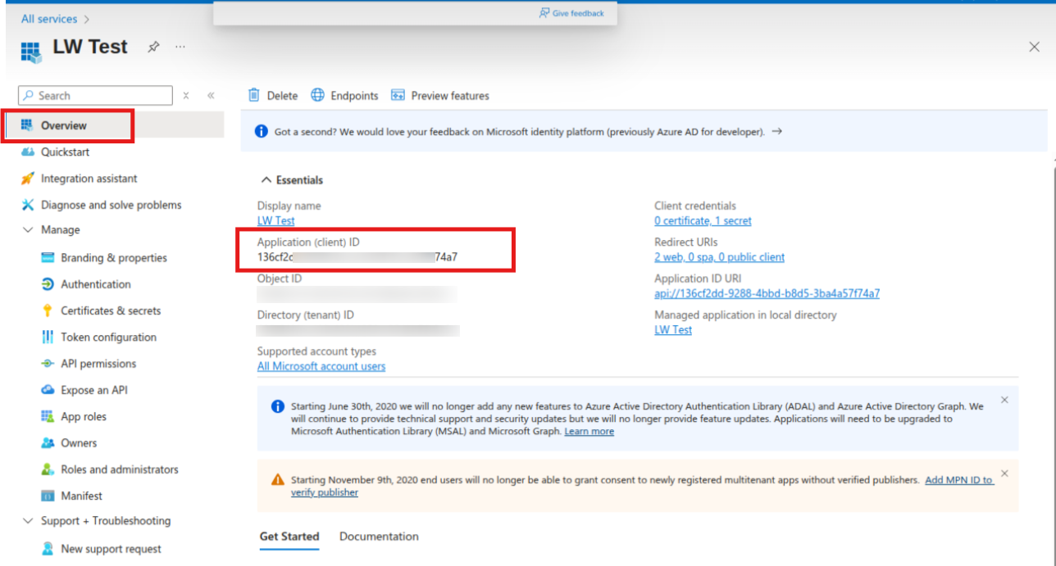Click the Owners people icon
This screenshot has height=566, width=1056.
click(x=48, y=443)
